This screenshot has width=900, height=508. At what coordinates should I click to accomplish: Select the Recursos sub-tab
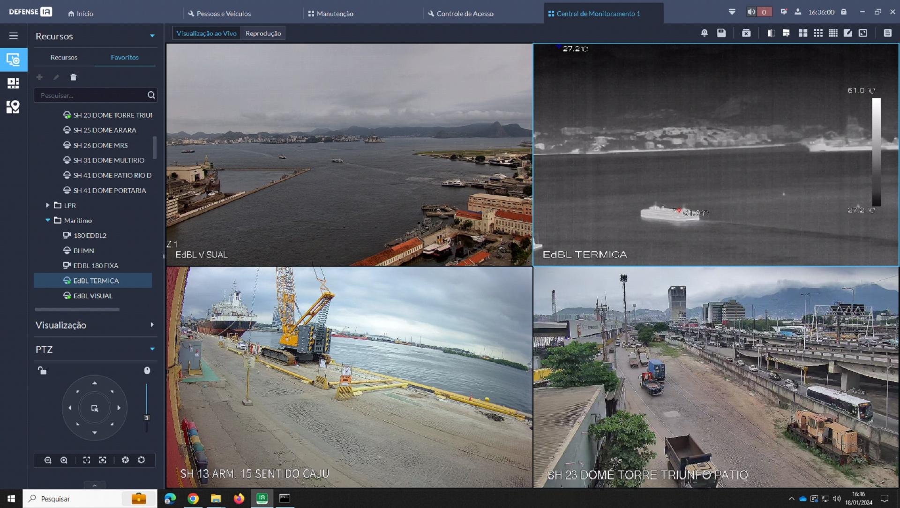coord(64,57)
